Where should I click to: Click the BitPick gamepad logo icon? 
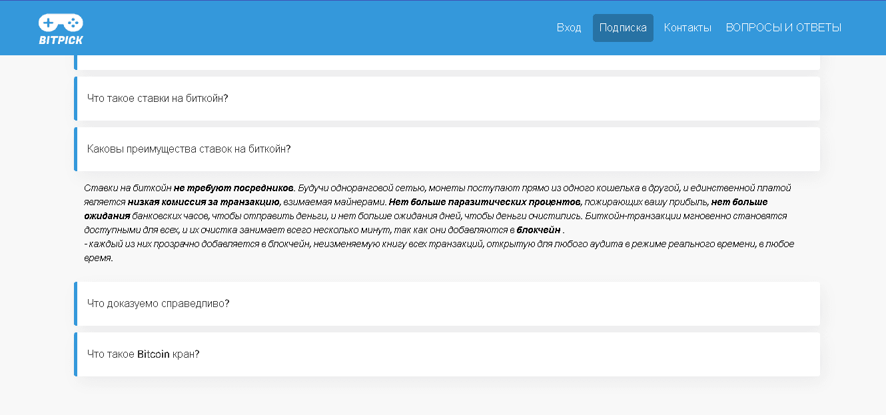point(61,23)
